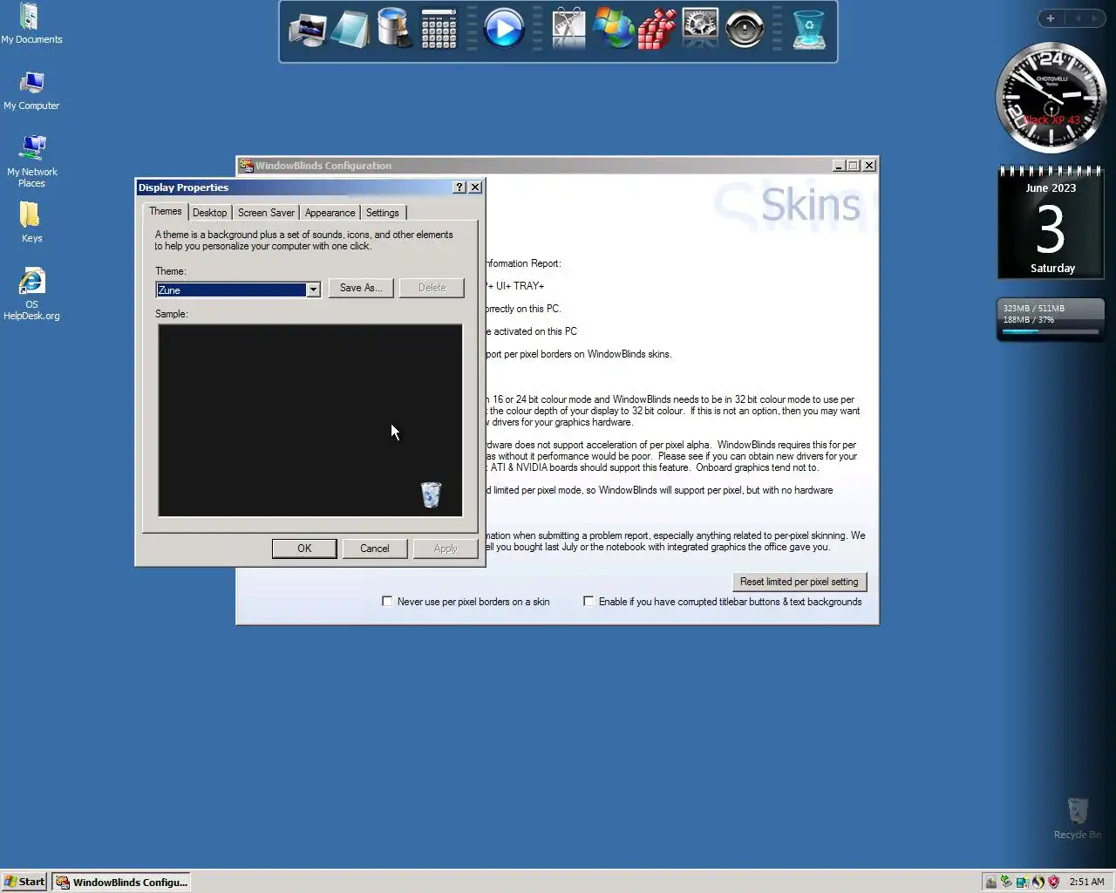Launch the Calculator icon in the dock
The height and width of the screenshot is (893, 1116).
point(439,29)
